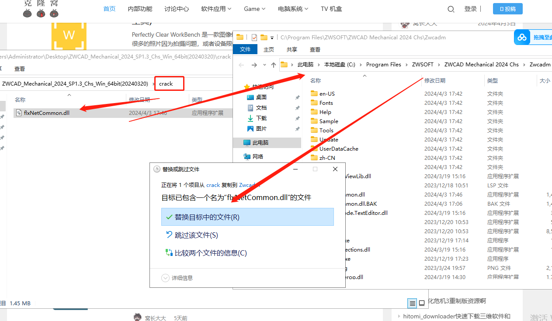552x321 pixels.
Task: Open the 主页 ribbon tab in explorer
Action: click(x=269, y=49)
